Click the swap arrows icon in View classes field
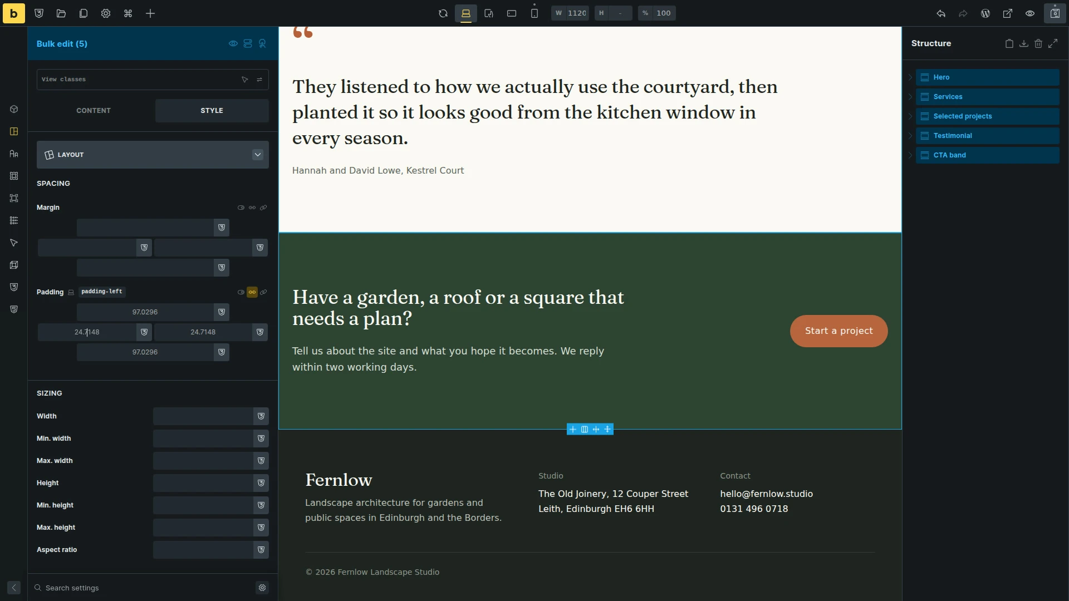1069x601 pixels. [x=259, y=80]
